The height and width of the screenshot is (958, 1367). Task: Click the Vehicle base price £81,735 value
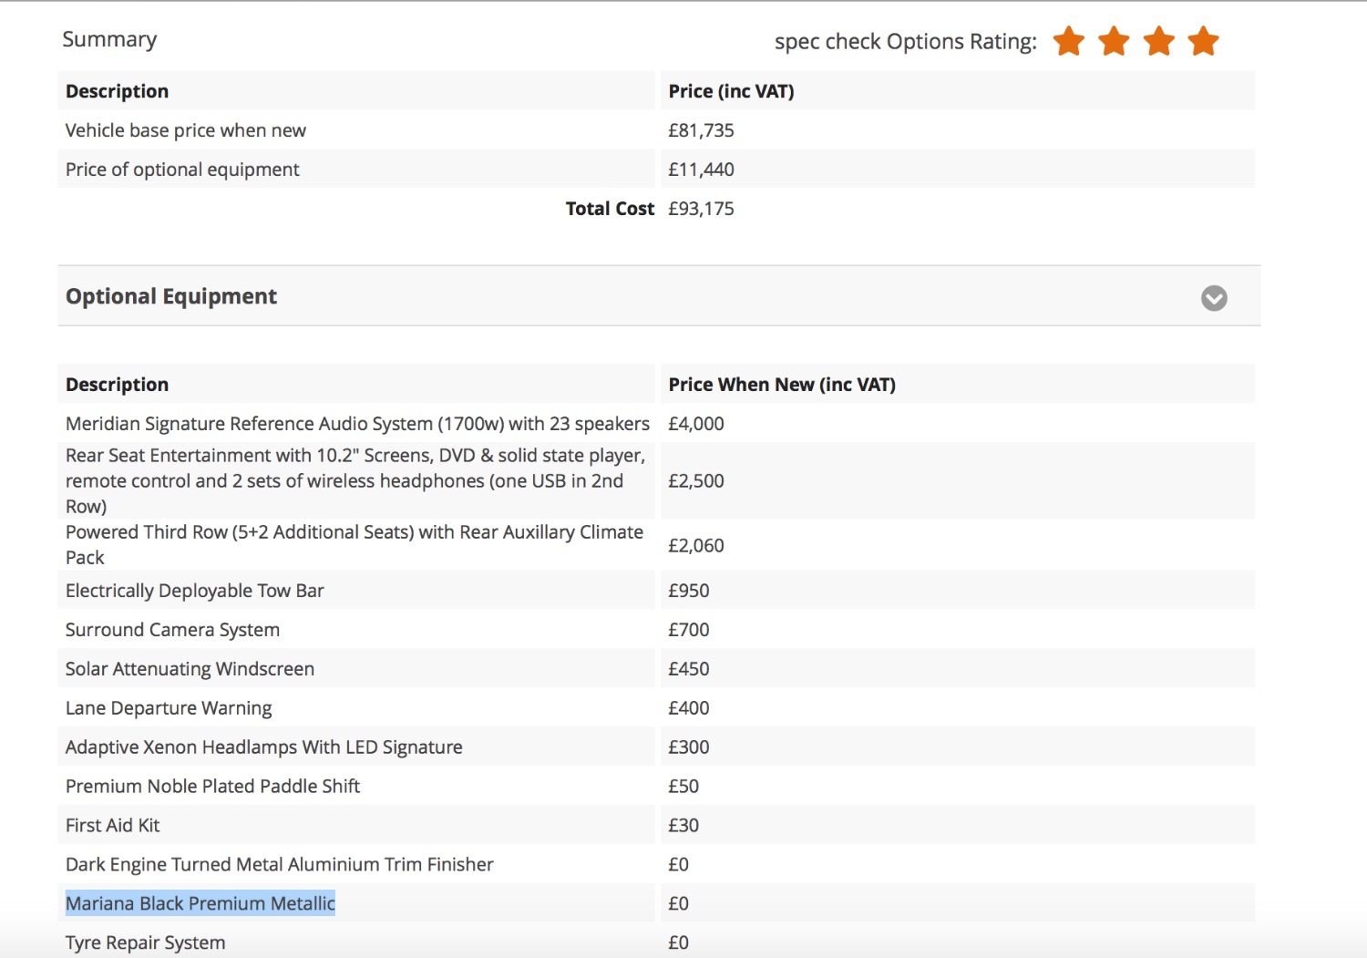[701, 130]
